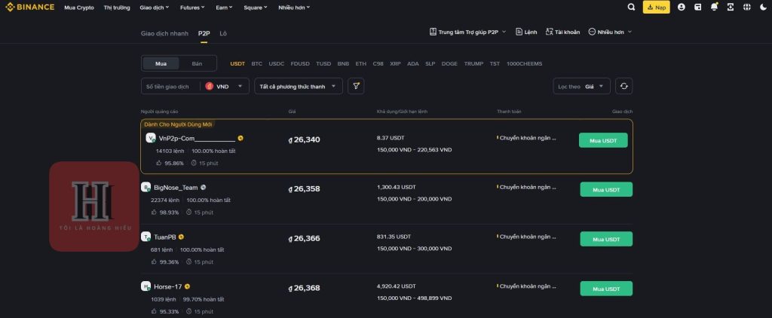
Task: Open the wallet icon in header
Action: (x=697, y=8)
